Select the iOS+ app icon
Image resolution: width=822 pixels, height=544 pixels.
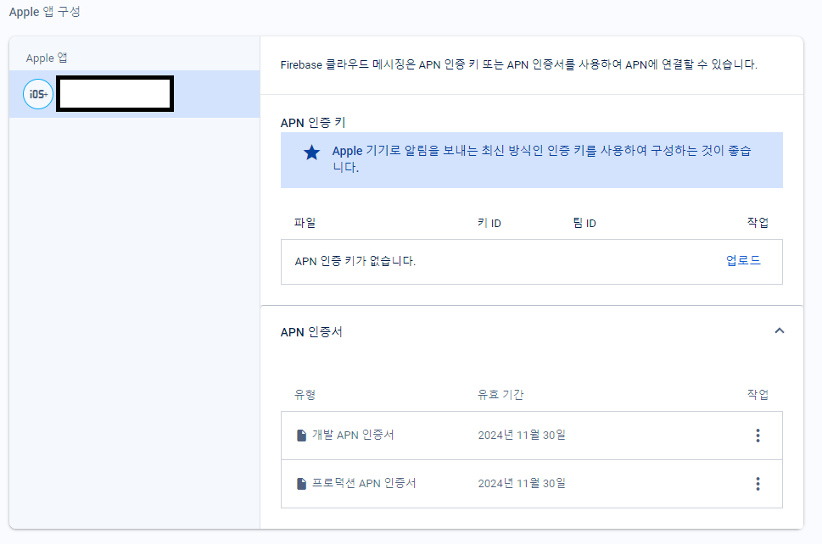pyautogui.click(x=38, y=94)
